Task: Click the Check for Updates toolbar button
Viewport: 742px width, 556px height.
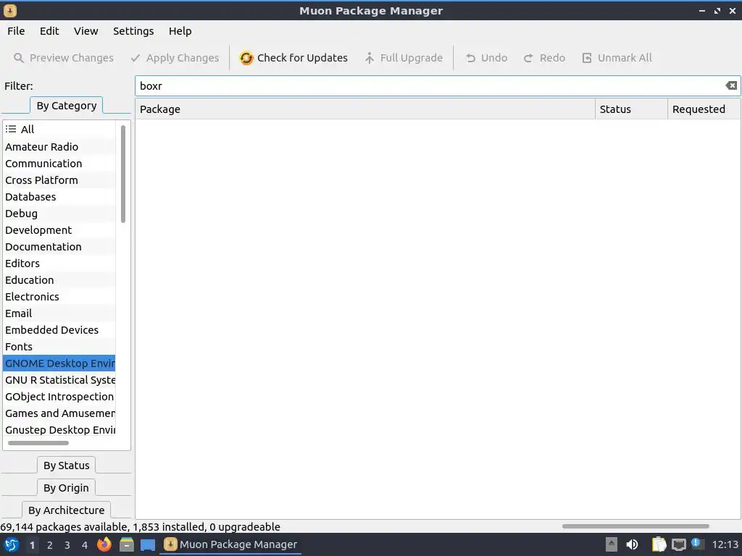Action: click(293, 58)
